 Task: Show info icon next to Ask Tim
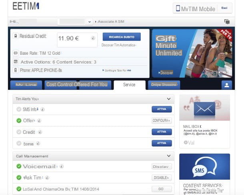[x=47, y=177]
